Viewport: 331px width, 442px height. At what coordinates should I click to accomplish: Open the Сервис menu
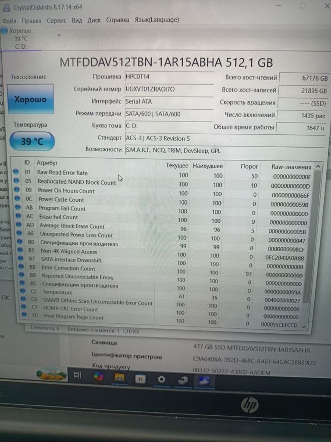click(x=56, y=21)
